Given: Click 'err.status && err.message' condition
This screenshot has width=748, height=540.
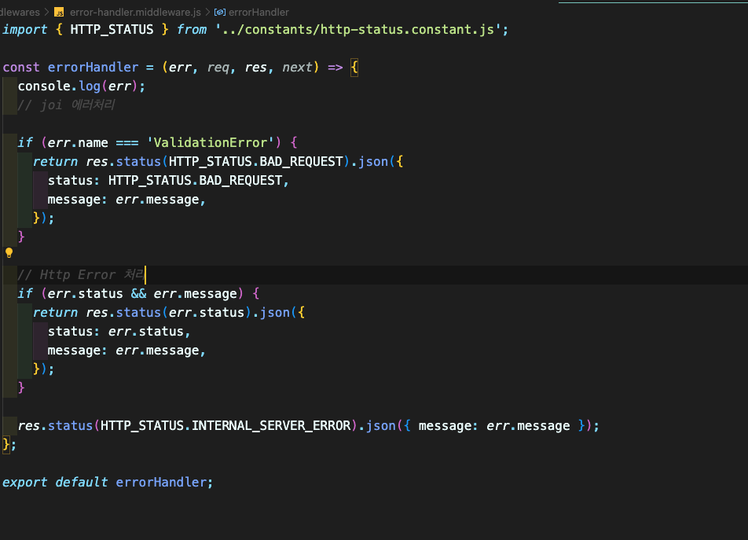Looking at the screenshot, I should 142,293.
